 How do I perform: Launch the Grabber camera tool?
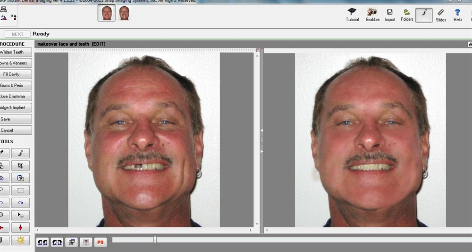tap(372, 15)
